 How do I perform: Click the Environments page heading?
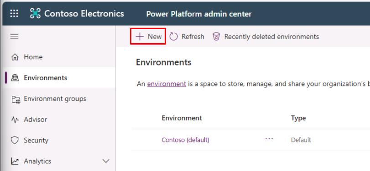pyautogui.click(x=163, y=62)
